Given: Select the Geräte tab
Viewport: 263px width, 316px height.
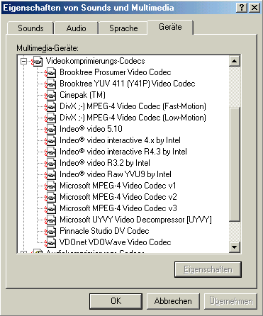Looking at the screenshot, I should (x=170, y=27).
